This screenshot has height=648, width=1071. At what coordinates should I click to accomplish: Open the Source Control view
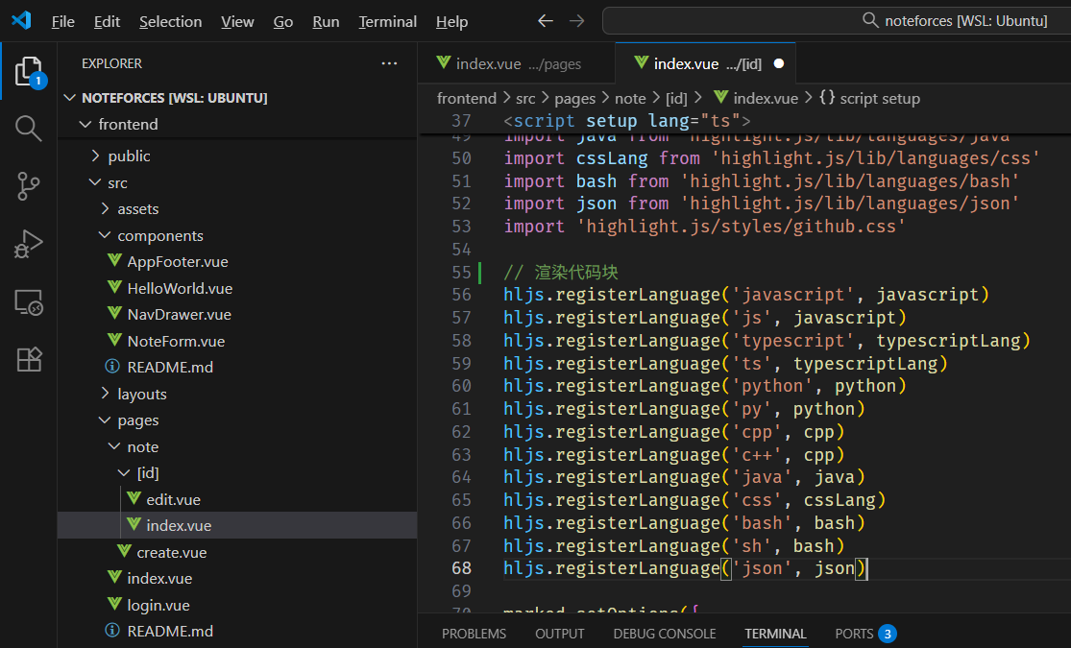28,185
